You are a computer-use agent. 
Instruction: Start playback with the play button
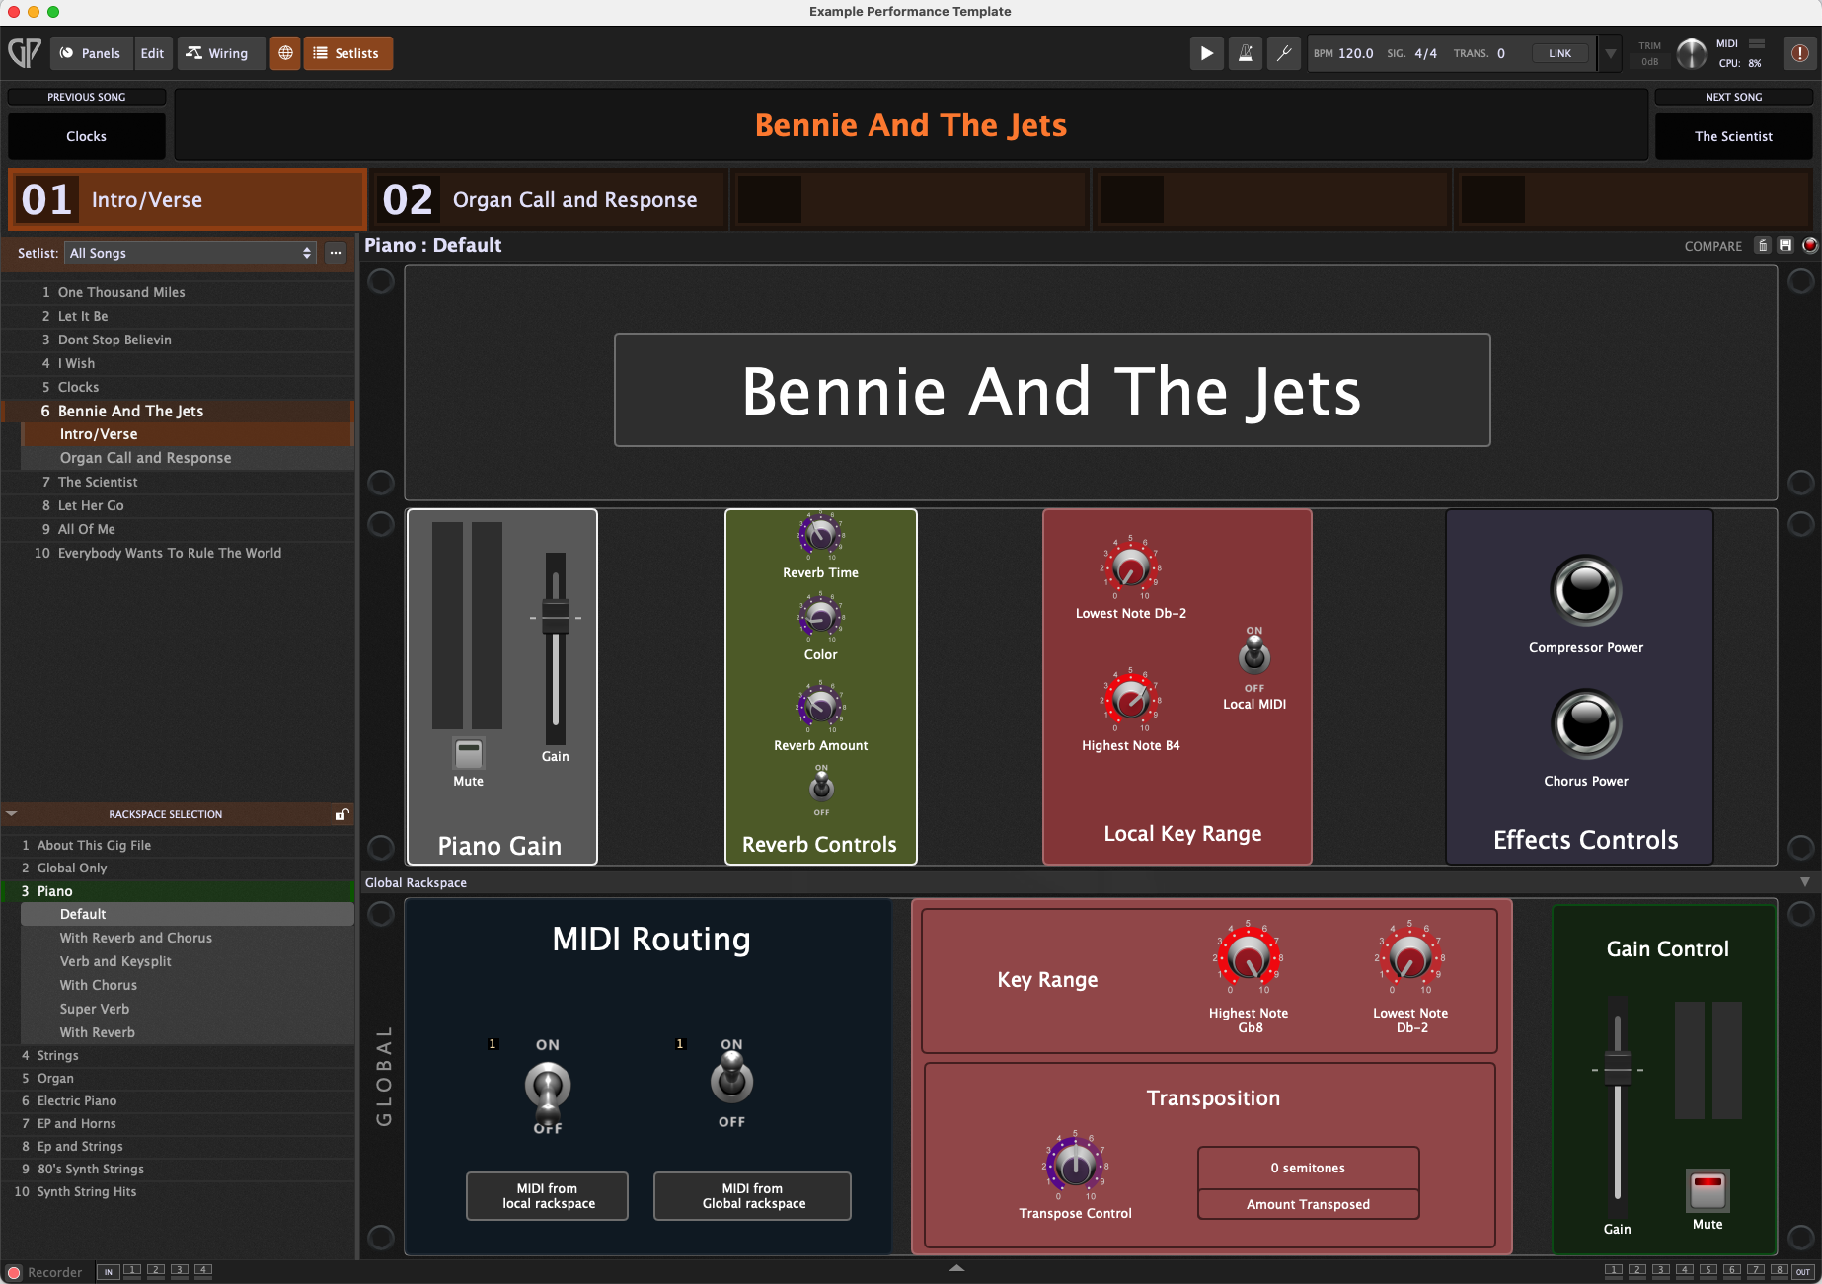pos(1206,53)
